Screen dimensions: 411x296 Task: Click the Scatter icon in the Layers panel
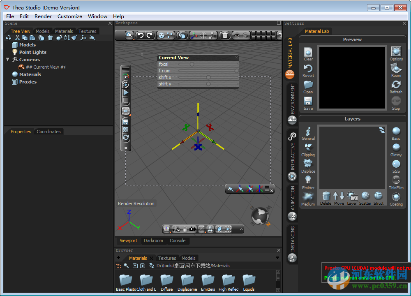click(x=365, y=197)
